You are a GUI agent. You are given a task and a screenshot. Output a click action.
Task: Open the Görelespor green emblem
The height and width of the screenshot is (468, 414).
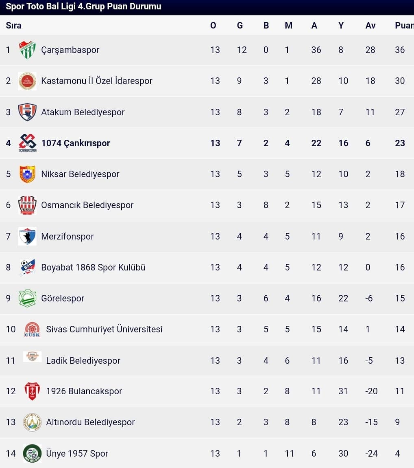coord(27,298)
